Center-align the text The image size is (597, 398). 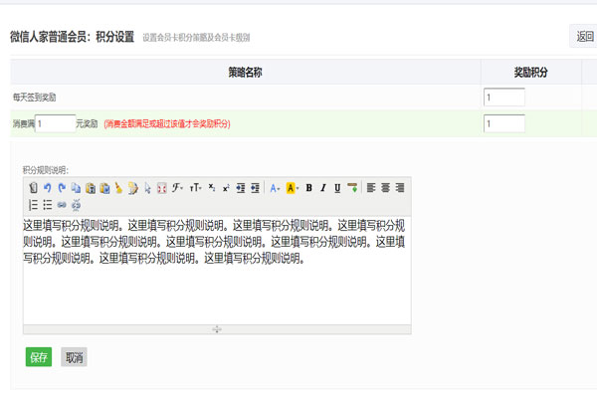385,188
